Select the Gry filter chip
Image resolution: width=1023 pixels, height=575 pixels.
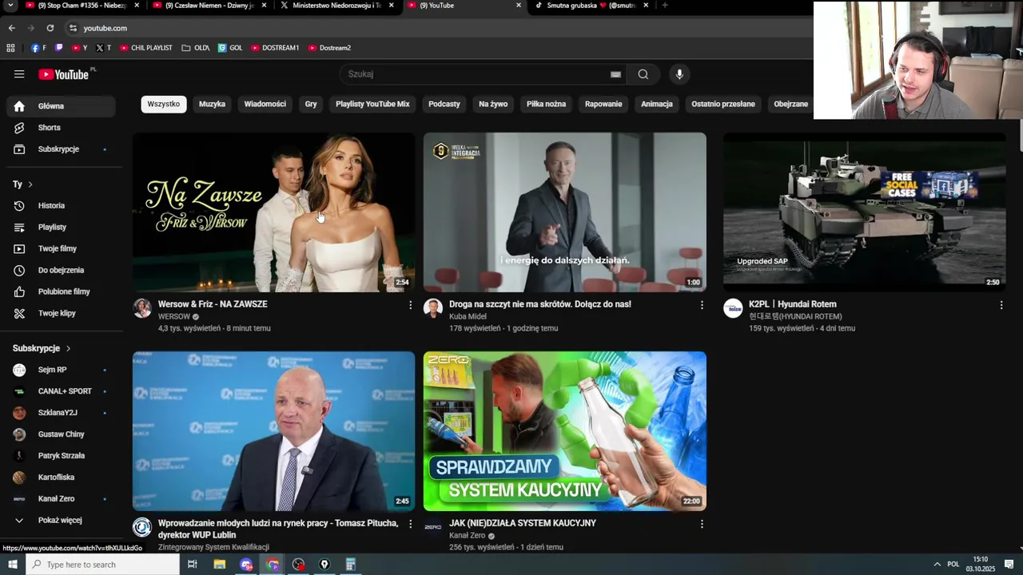[311, 105]
